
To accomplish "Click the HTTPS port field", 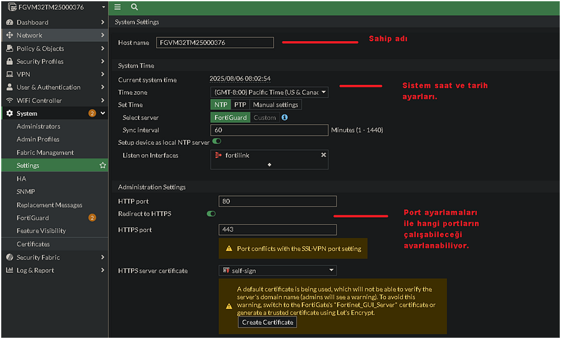I will coord(277,229).
